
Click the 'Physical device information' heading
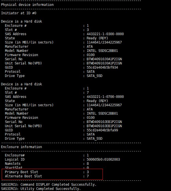tap(28, 5)
